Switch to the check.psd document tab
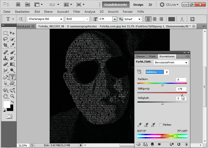This screenshot has height=148, width=208. [x=23, y=26]
